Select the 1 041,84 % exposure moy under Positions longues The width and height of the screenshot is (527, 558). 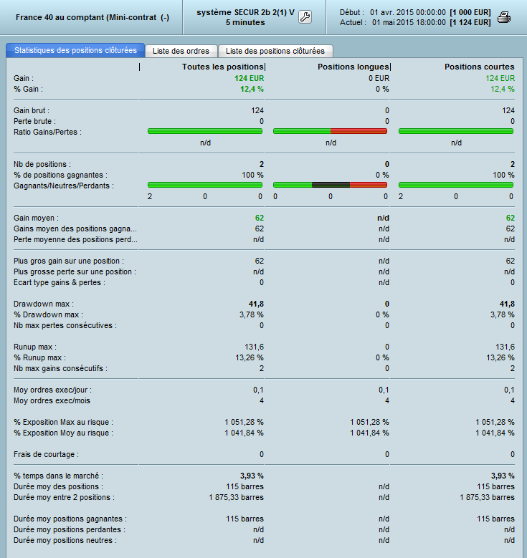[369, 433]
